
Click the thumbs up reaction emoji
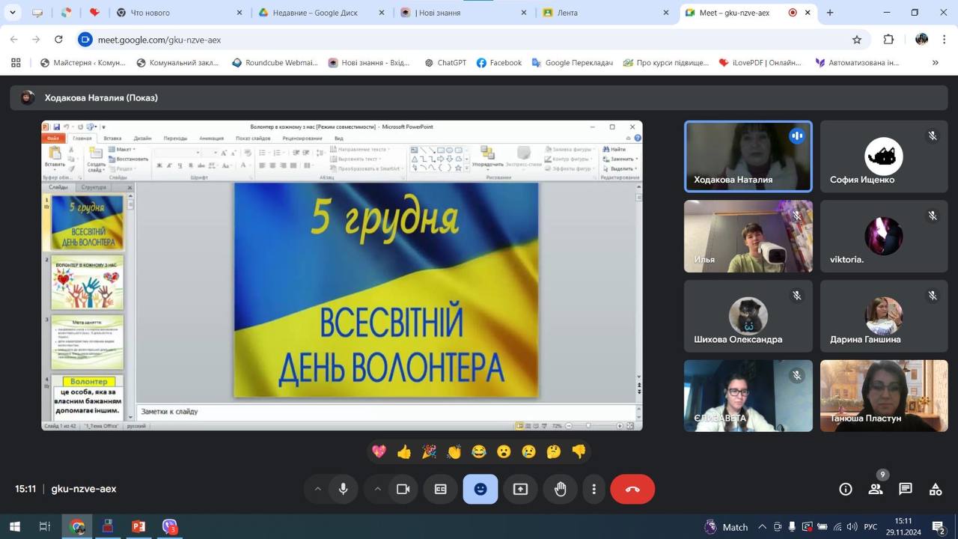404,451
